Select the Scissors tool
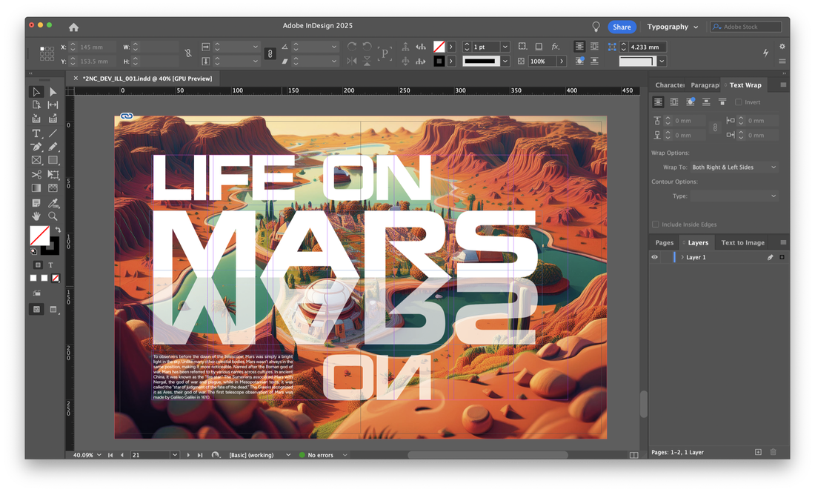The height and width of the screenshot is (492, 815). 36,175
